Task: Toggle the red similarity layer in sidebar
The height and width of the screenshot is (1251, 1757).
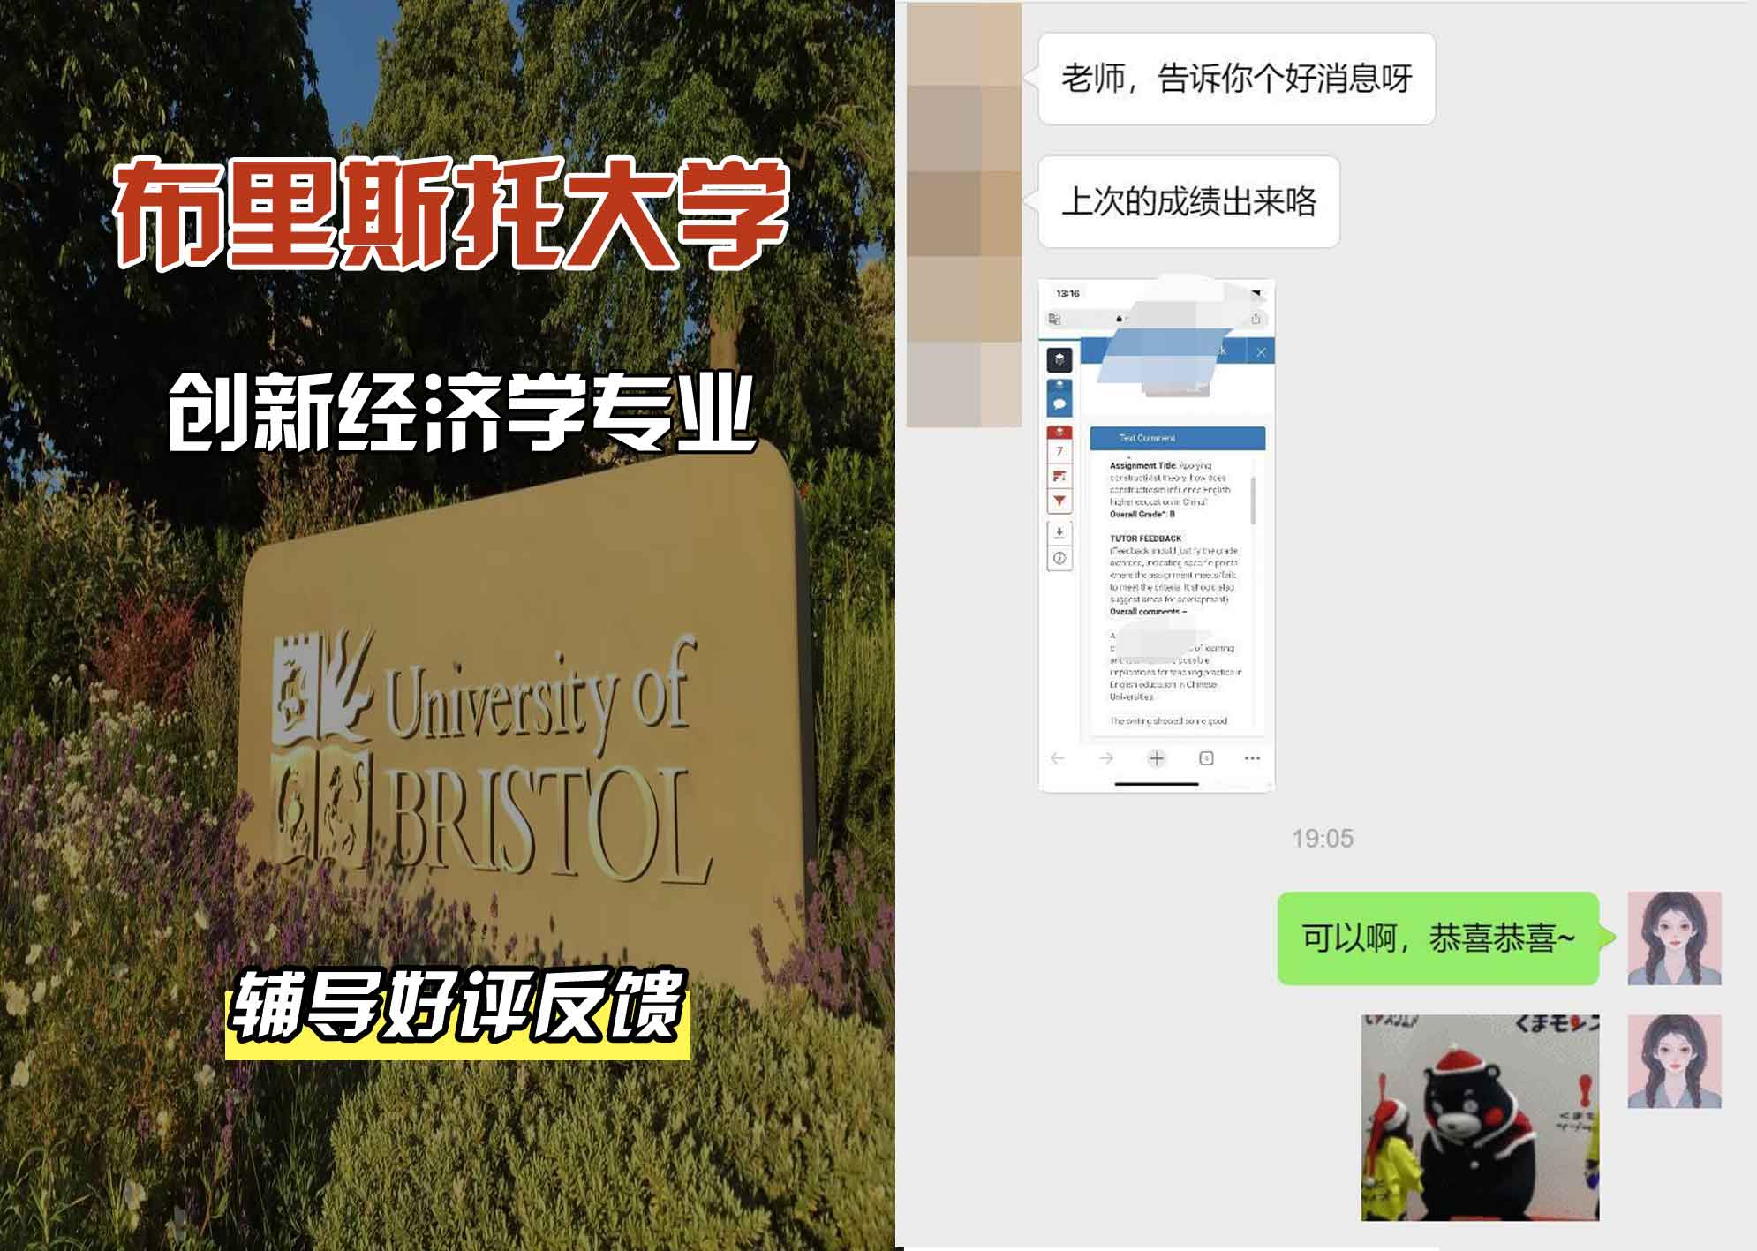Action: click(1059, 431)
